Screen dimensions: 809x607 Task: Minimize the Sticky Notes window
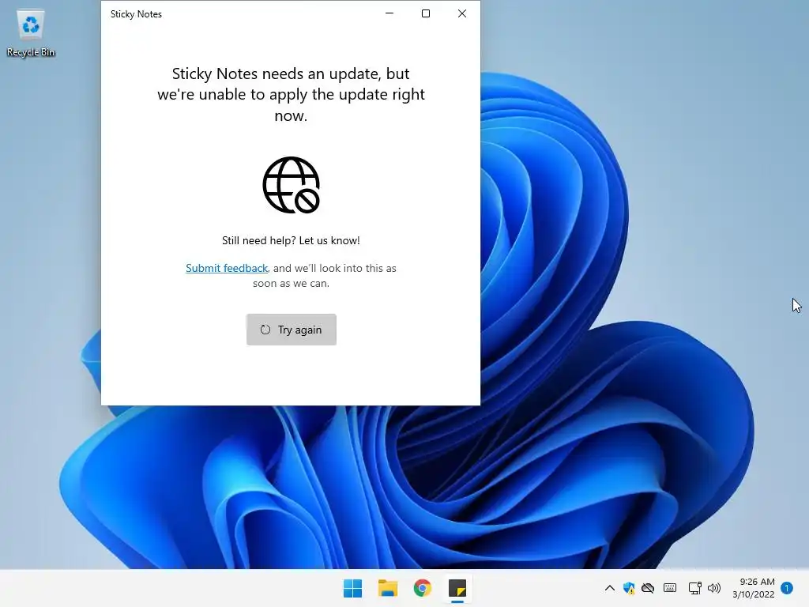tap(389, 13)
